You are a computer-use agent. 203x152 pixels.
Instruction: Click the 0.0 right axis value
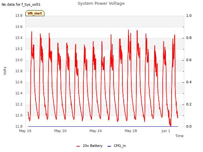pos(189,127)
